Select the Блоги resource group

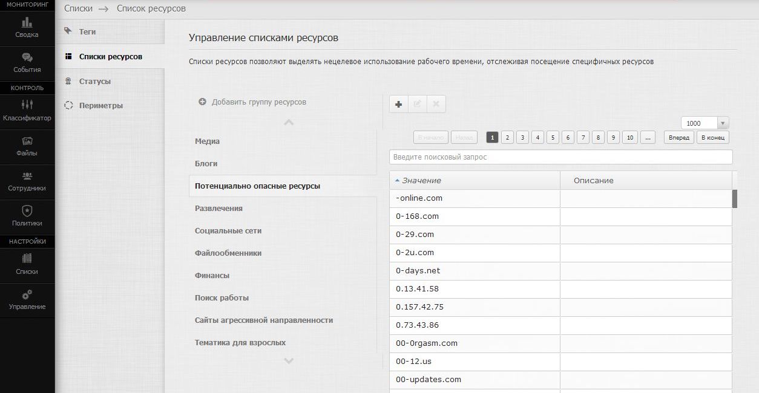[282, 164]
